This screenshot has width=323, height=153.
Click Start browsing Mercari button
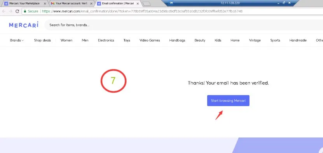click(x=228, y=101)
